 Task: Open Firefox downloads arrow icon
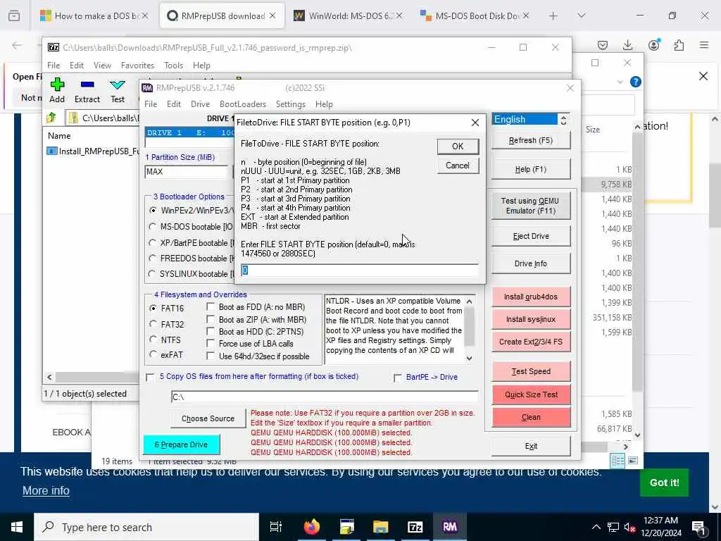(x=627, y=45)
